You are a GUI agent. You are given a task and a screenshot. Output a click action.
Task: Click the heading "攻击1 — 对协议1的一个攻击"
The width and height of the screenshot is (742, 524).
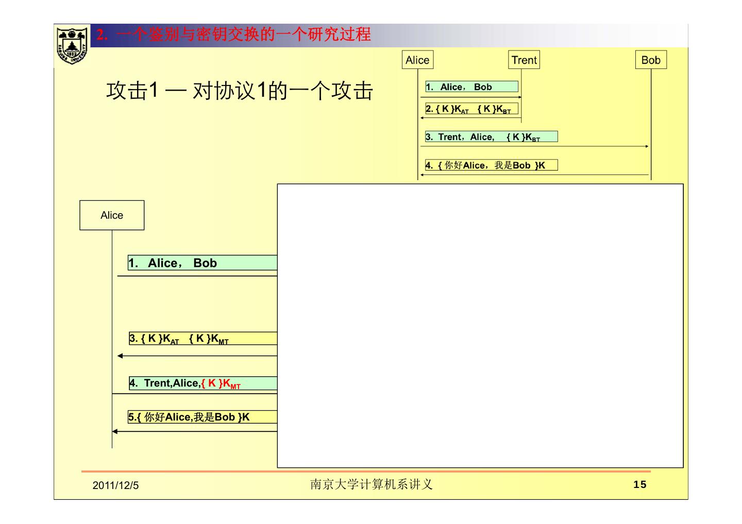click(240, 91)
